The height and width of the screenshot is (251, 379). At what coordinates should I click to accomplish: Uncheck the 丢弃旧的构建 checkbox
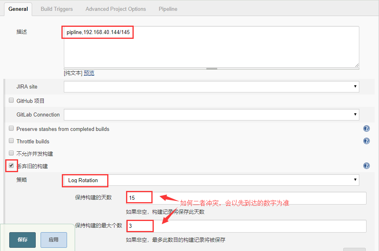tap(11, 165)
